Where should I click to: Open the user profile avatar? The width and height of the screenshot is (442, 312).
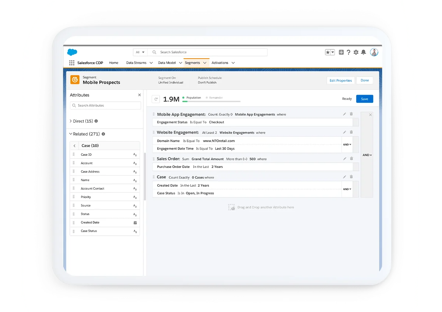tap(374, 52)
